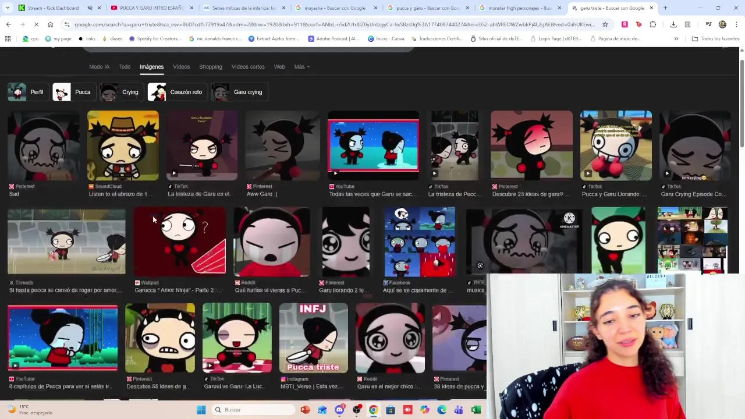Bookmark this page with the star icon
Viewport: 745px width, 419px height.
pyautogui.click(x=605, y=24)
